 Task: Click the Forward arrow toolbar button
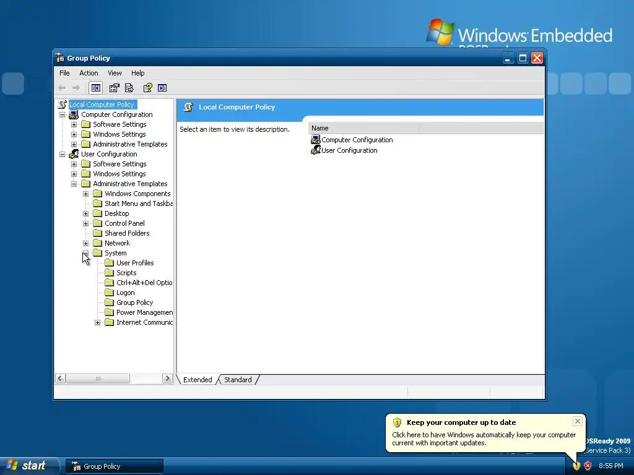click(x=76, y=88)
